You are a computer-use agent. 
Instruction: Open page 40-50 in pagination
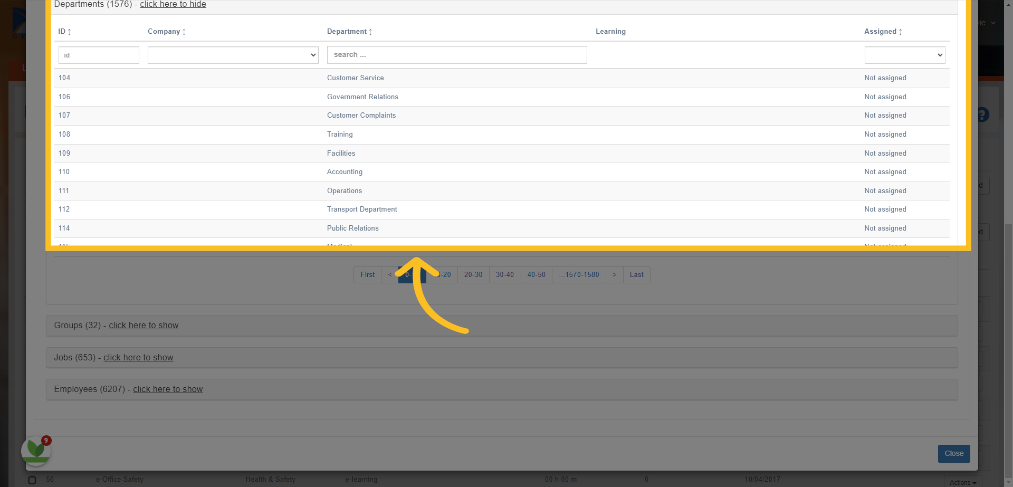coord(537,275)
